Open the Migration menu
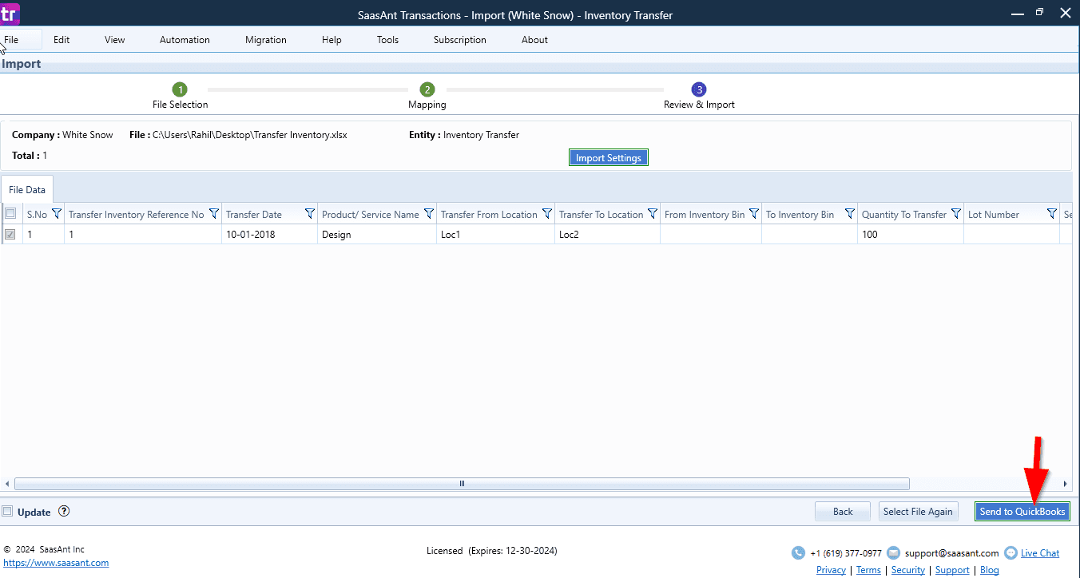Viewport: 1080px width, 578px height. [266, 40]
